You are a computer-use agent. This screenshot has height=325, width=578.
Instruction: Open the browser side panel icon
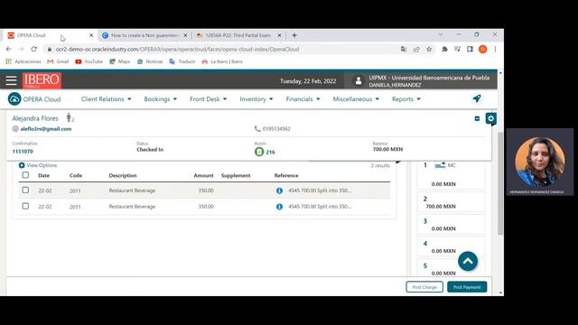(x=470, y=49)
